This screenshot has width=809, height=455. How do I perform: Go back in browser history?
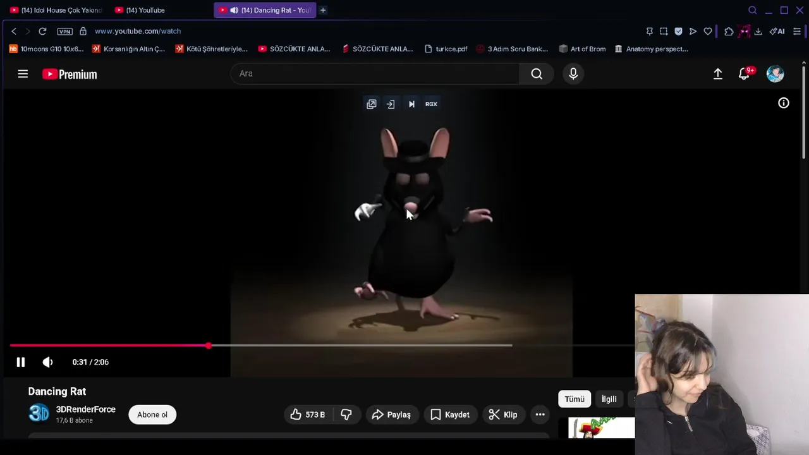pos(14,31)
